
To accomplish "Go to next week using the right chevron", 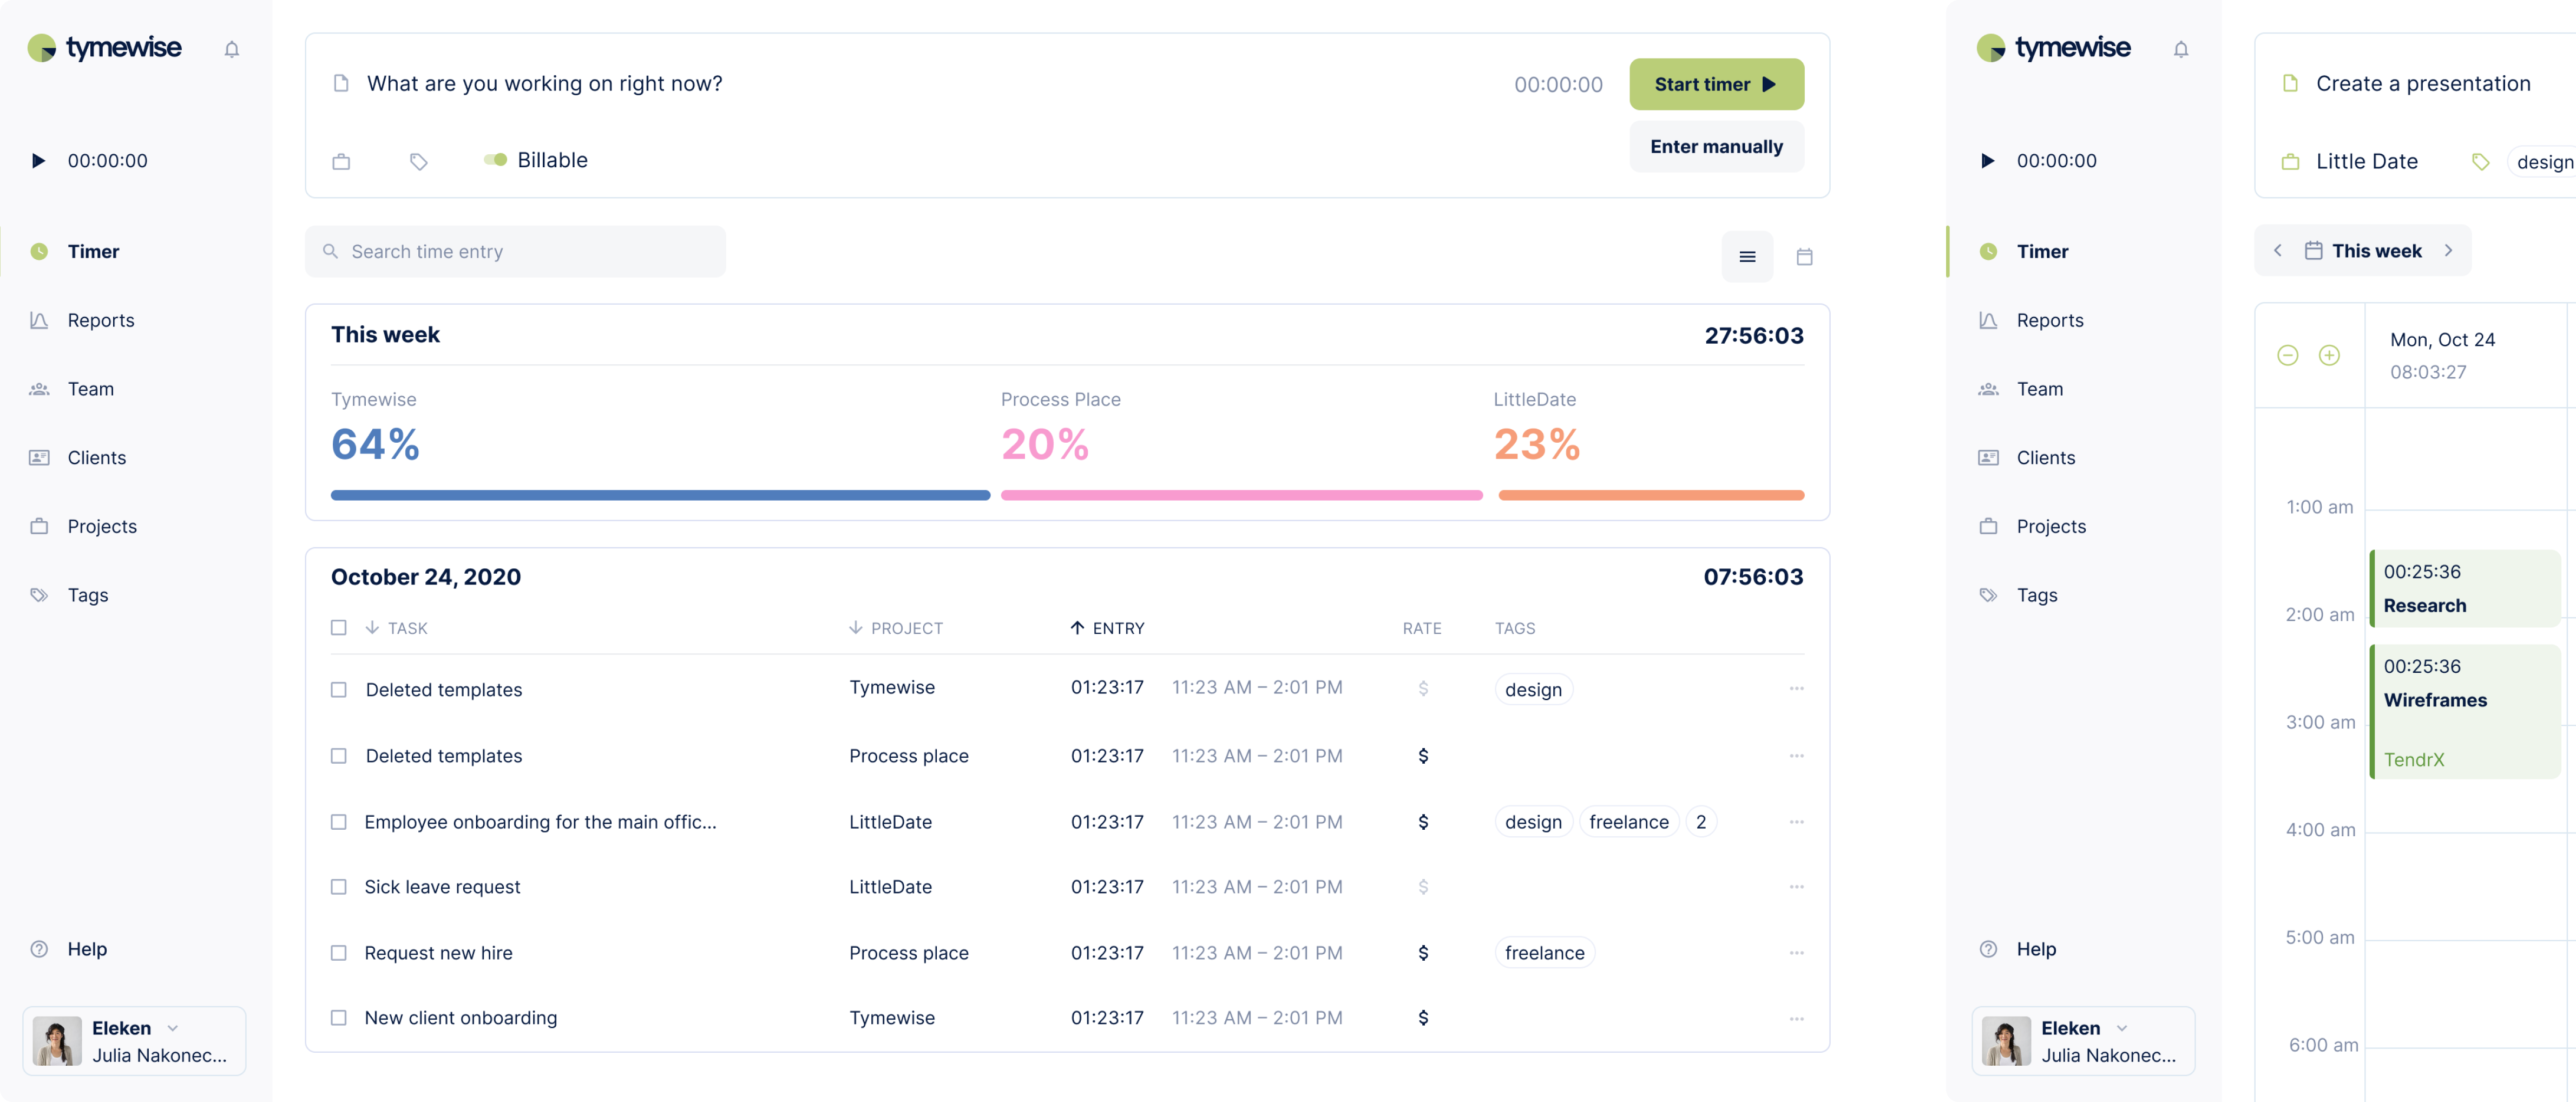I will click(2448, 251).
